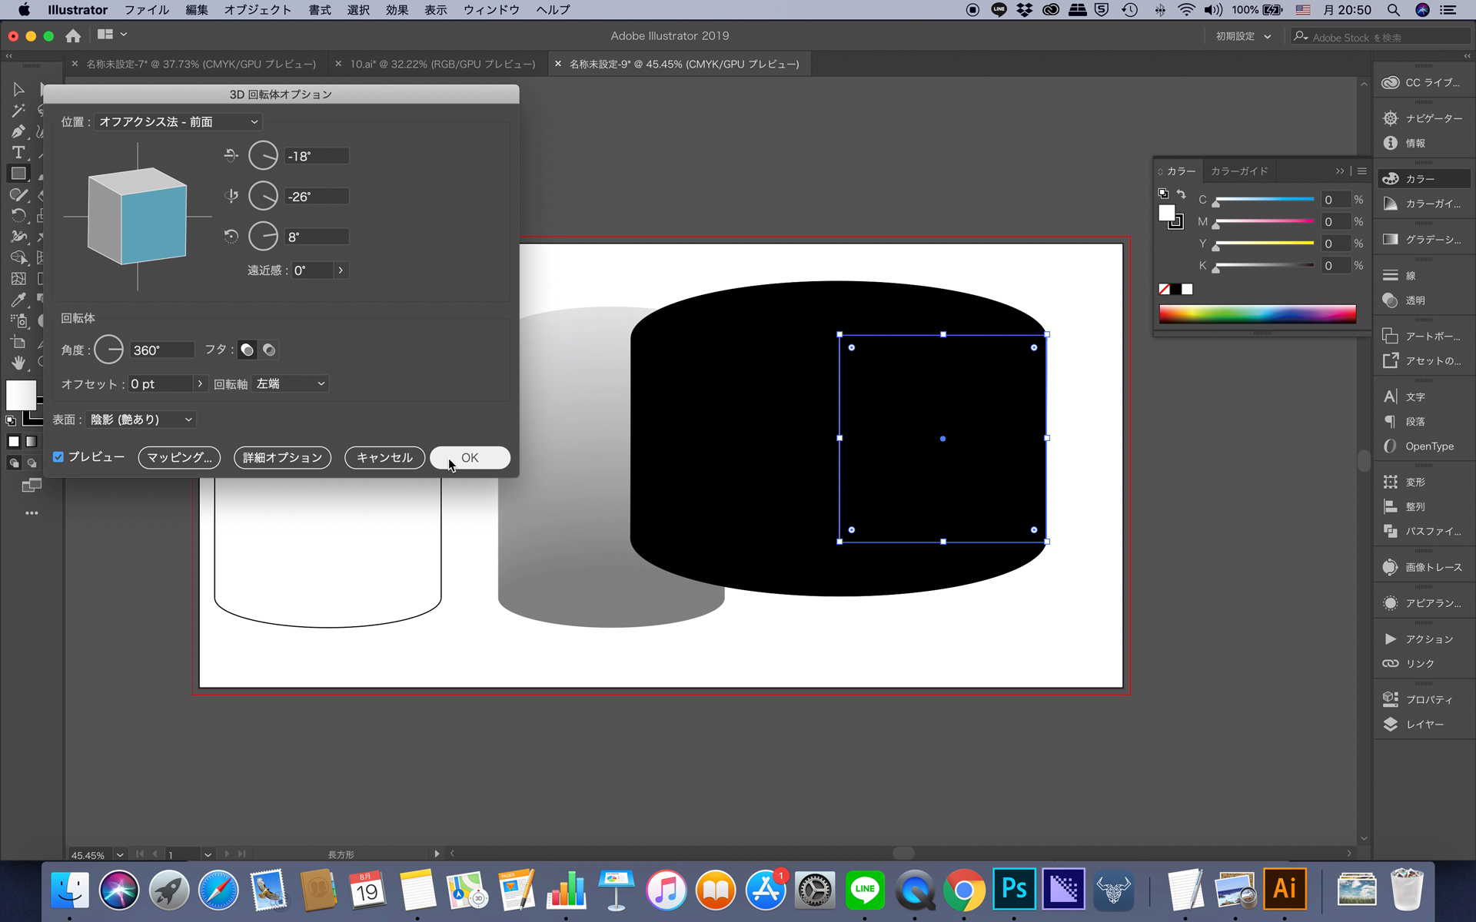This screenshot has width=1476, height=922.
Task: Click the Rotate tool icon
Action: click(x=16, y=214)
